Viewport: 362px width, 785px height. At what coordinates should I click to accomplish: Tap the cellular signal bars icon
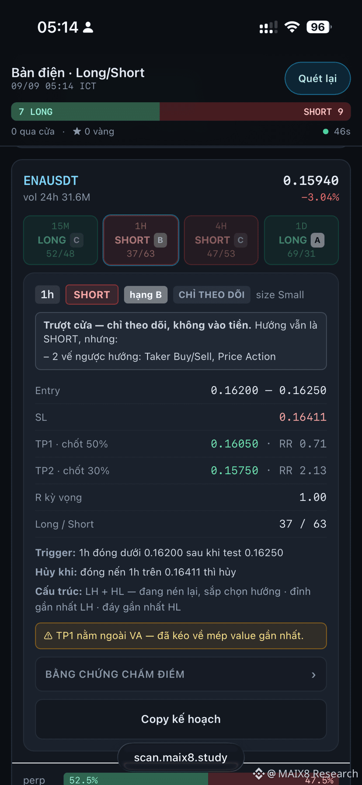(x=268, y=28)
